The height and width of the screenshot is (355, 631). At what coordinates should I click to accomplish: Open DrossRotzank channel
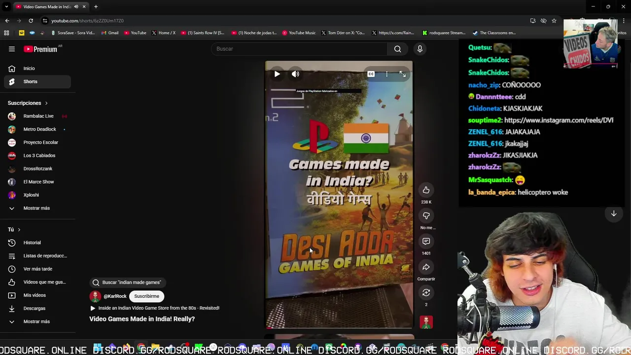tap(37, 169)
